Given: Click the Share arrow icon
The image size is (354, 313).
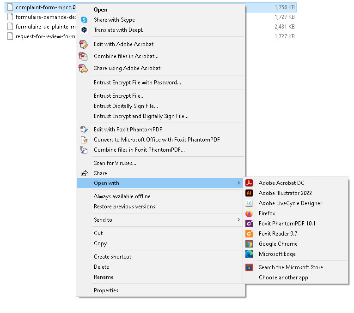Looking at the screenshot, I should [x=84, y=173].
